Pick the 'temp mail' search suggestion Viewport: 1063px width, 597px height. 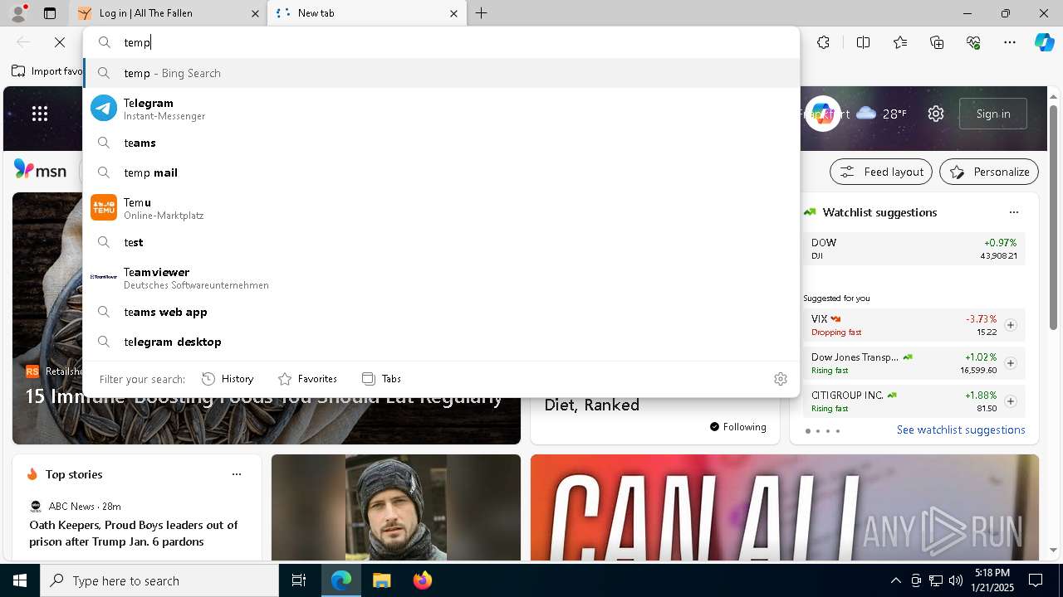(x=441, y=172)
